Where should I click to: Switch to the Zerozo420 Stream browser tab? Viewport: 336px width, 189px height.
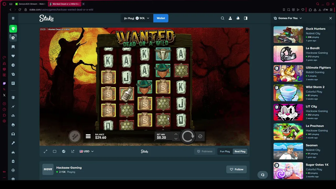30,4
